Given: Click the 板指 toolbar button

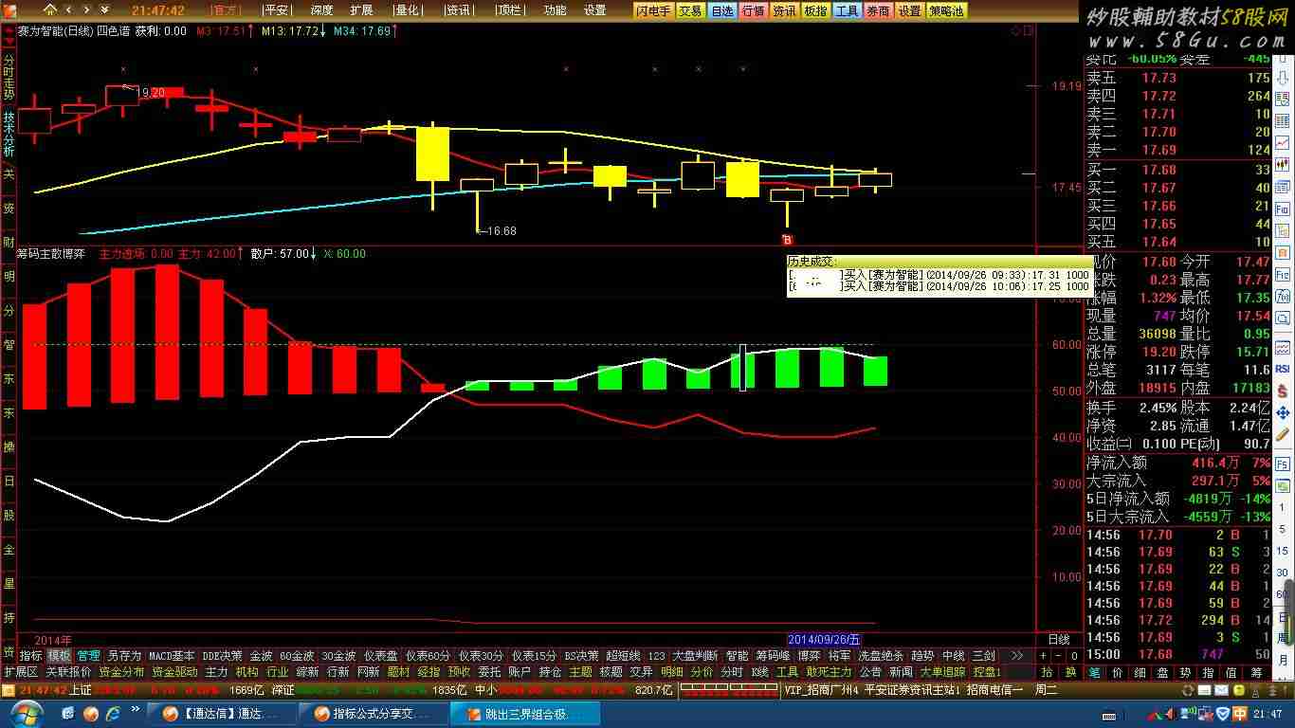Looking at the screenshot, I should [815, 10].
